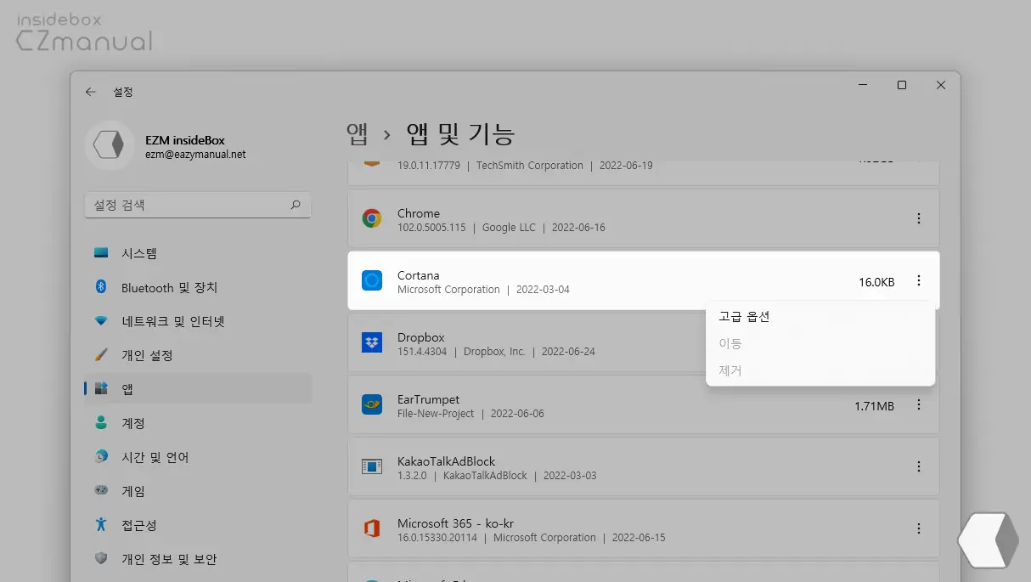Viewport: 1031px width, 582px height.
Task: Open more options for Dropbox
Action: (x=919, y=343)
